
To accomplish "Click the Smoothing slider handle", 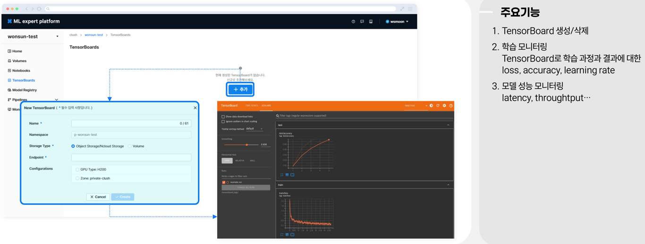I will [246, 145].
